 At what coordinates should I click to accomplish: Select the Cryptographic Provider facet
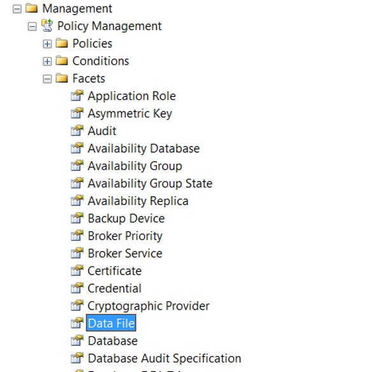(x=148, y=306)
